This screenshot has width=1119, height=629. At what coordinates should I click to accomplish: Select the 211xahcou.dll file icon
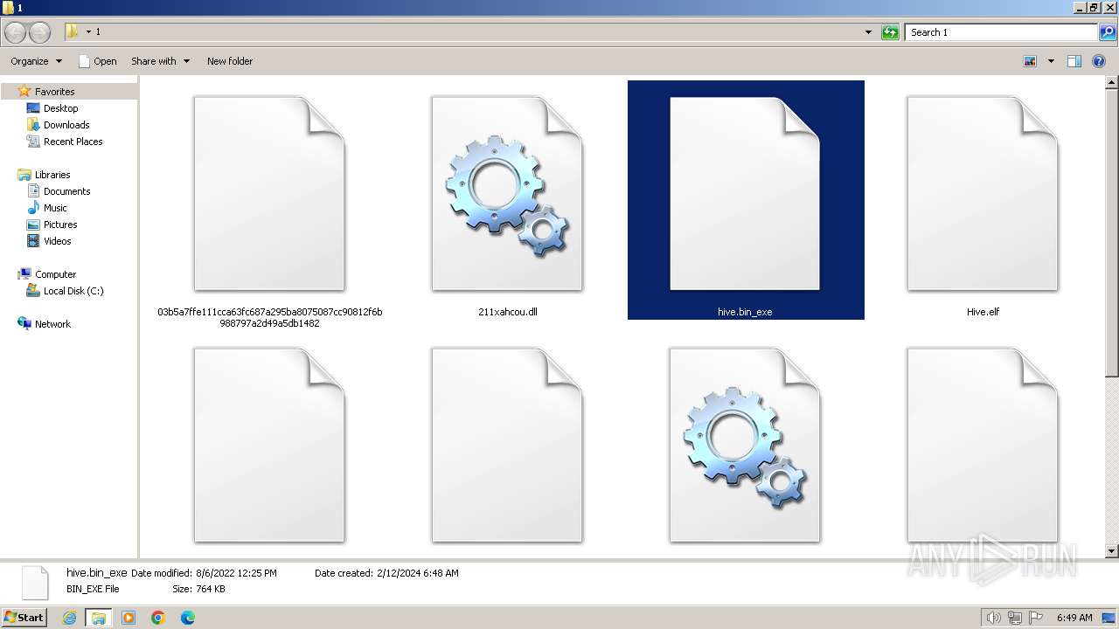[x=507, y=194]
